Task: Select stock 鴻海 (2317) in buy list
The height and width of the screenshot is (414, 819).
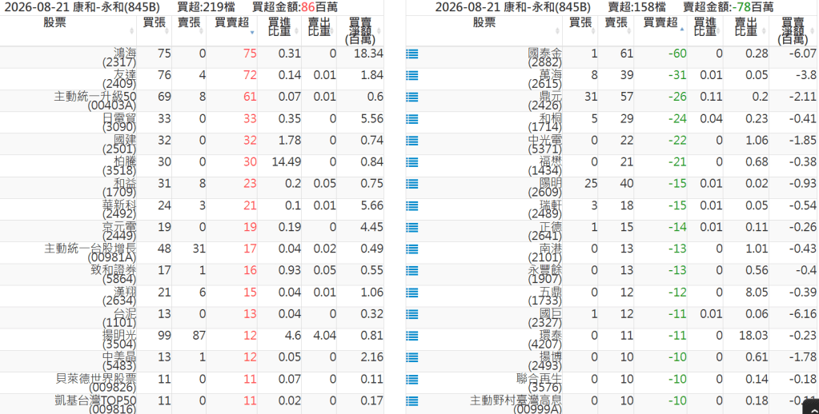Action: pyautogui.click(x=119, y=58)
